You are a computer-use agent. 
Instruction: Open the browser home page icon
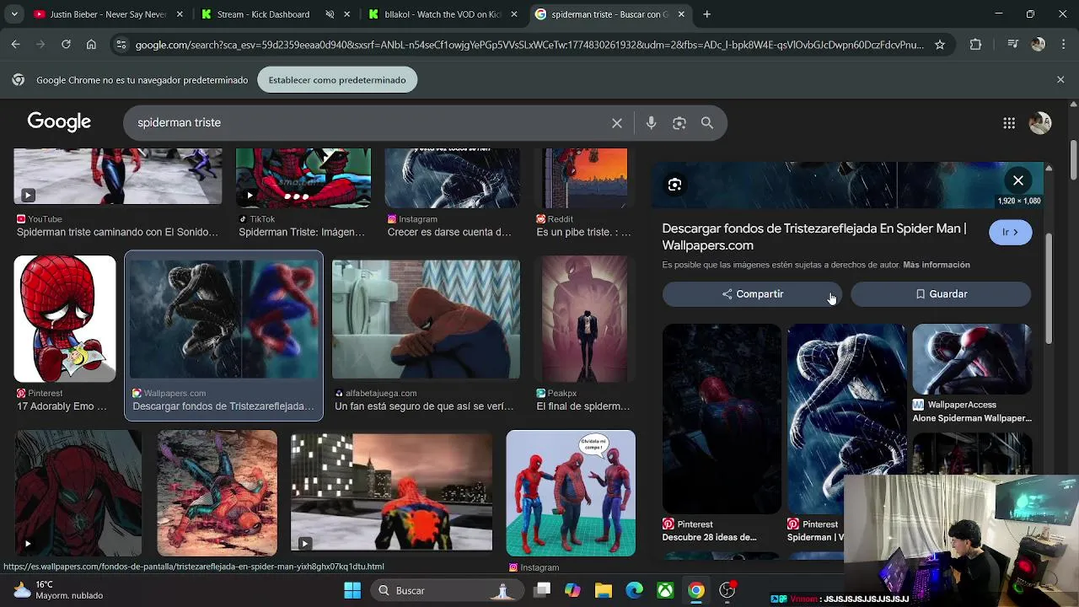[91, 45]
